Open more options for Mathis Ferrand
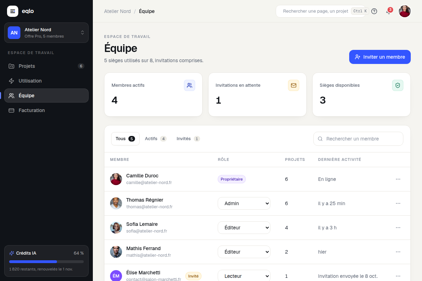The width and height of the screenshot is (422, 281). [398, 252]
